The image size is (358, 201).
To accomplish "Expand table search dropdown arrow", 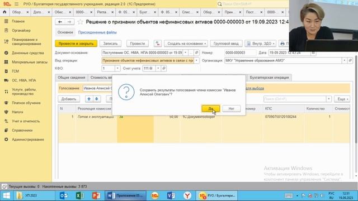I will [329, 99].
